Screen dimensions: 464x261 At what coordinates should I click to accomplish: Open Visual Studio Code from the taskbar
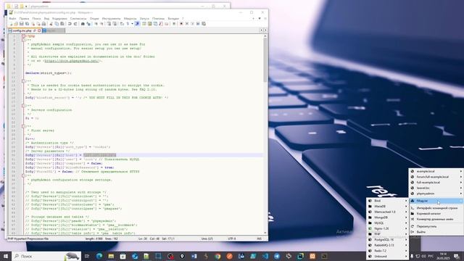tap(265, 256)
